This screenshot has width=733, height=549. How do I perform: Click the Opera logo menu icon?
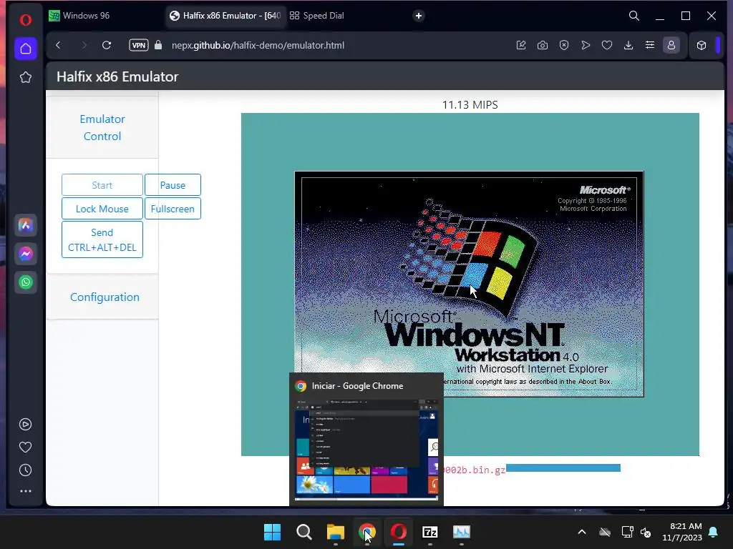[26, 19]
